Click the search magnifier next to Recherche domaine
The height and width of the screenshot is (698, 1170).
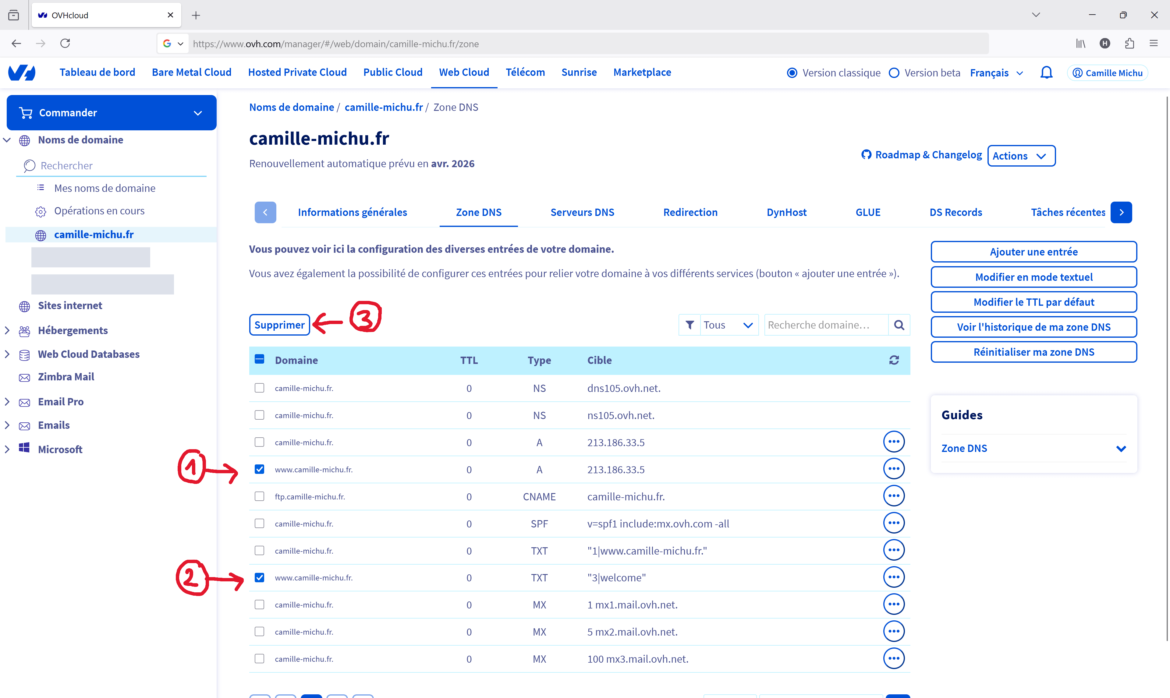[x=899, y=325]
